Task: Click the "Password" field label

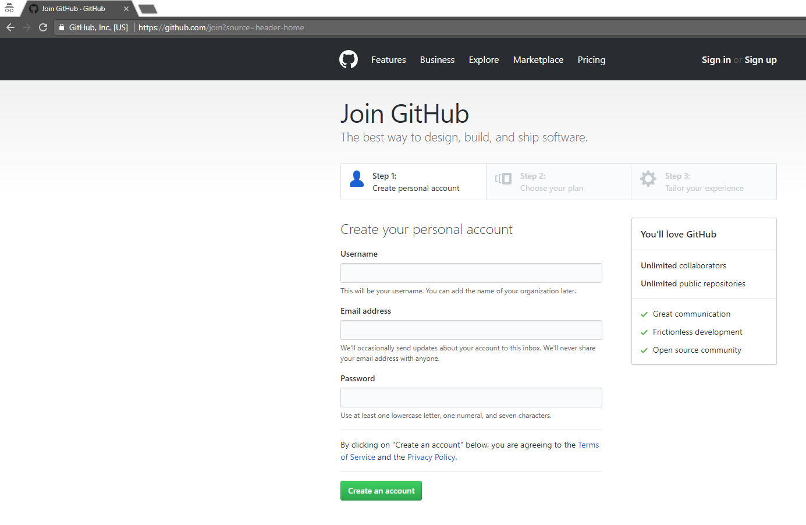Action: [357, 378]
